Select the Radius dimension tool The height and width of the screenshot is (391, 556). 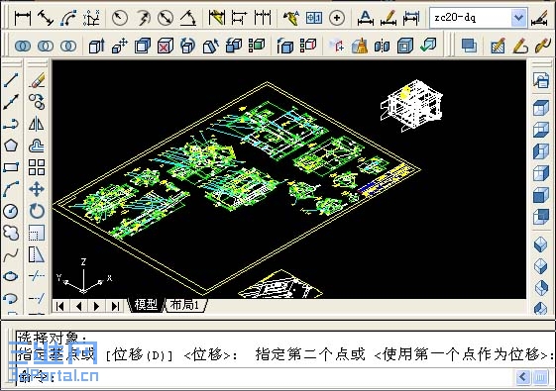point(120,18)
